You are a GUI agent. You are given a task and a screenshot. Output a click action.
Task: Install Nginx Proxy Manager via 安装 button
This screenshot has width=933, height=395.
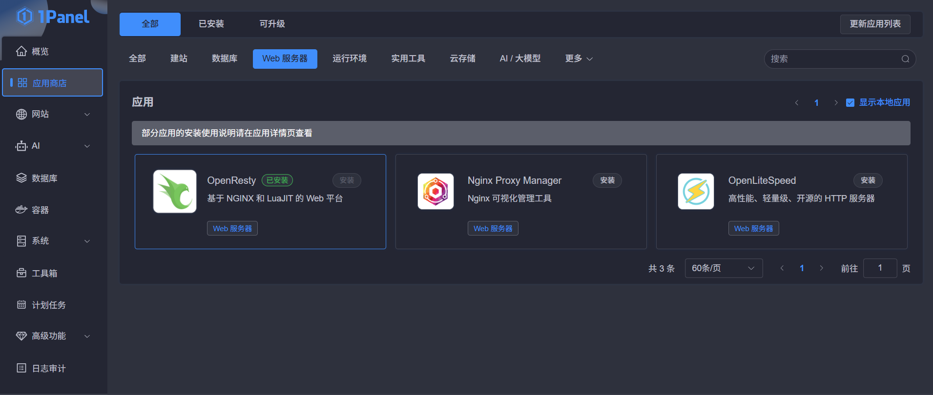(x=607, y=180)
